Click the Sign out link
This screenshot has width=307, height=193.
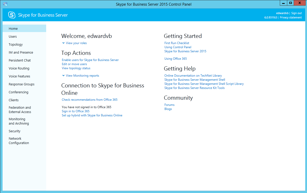click(296, 13)
